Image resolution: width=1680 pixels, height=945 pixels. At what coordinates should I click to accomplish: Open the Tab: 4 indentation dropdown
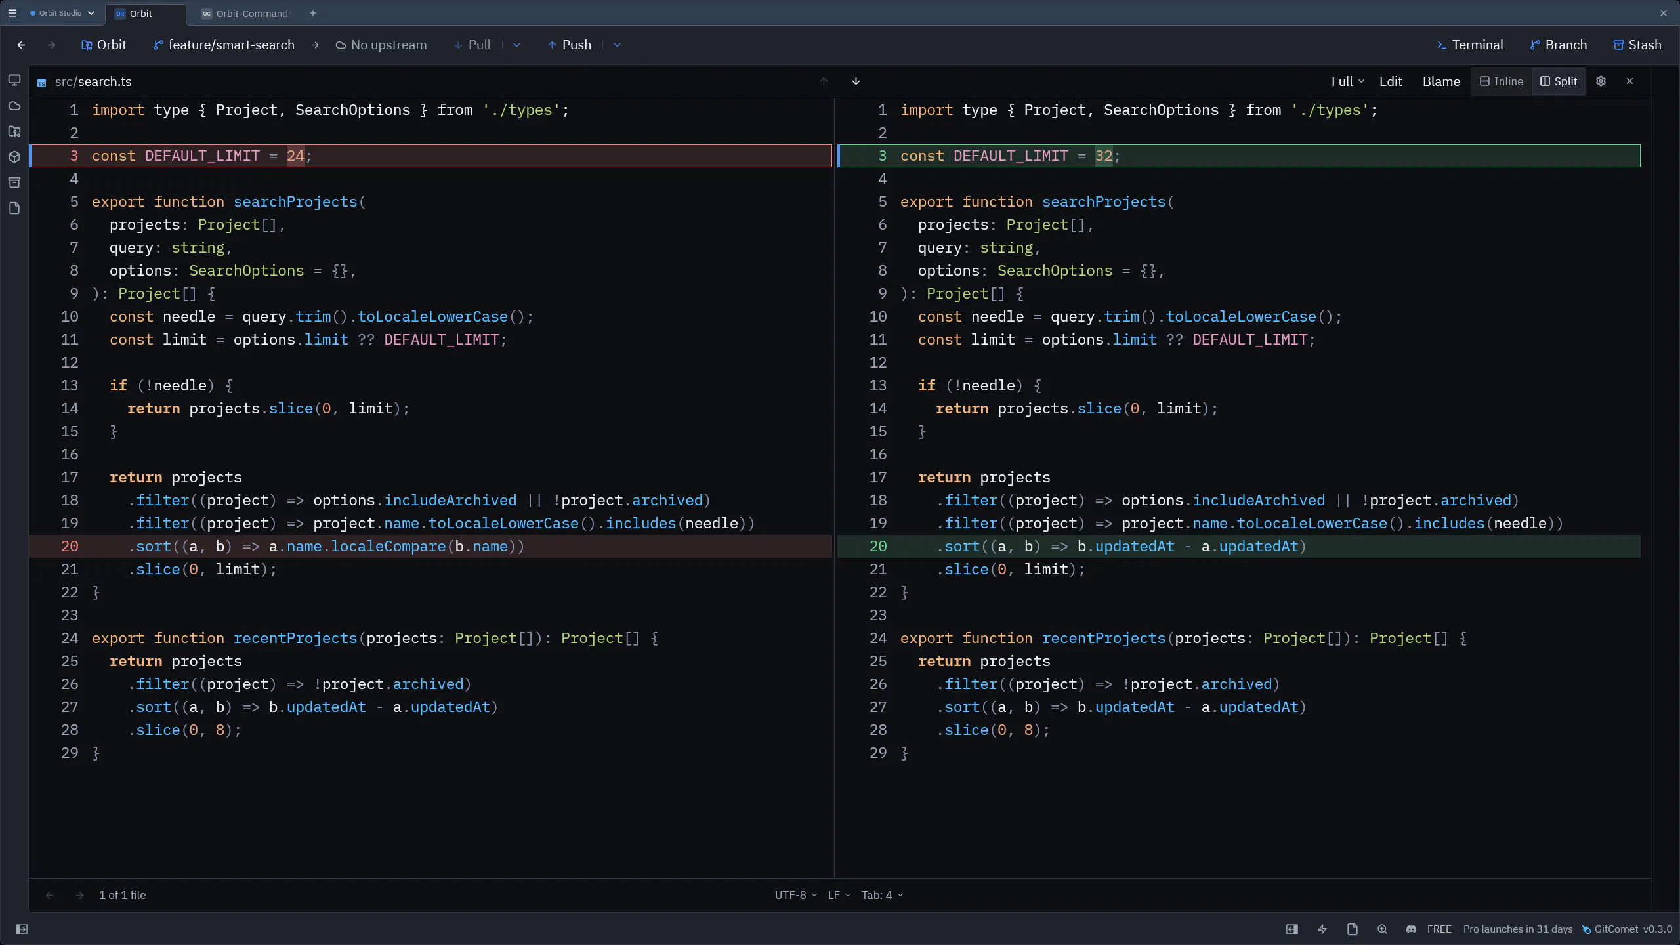click(882, 895)
